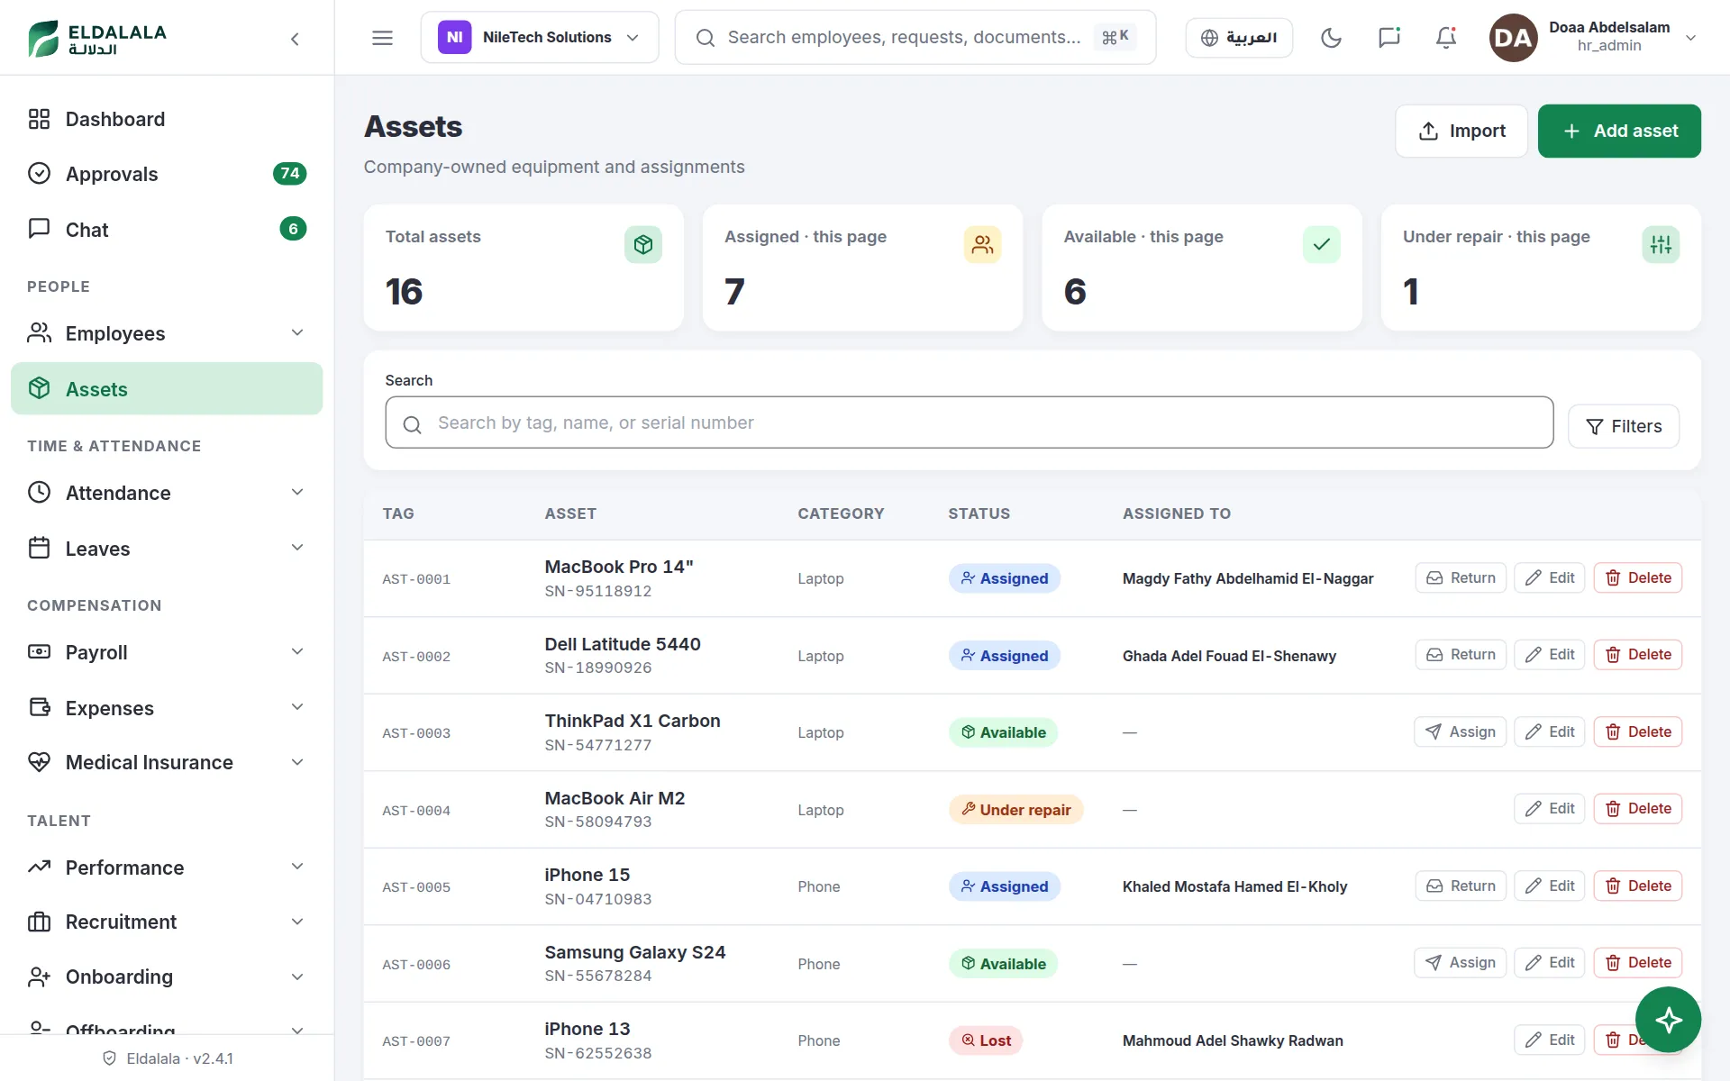Image resolution: width=1730 pixels, height=1081 pixels.
Task: Focus the global search employees field
Action: tap(915, 38)
